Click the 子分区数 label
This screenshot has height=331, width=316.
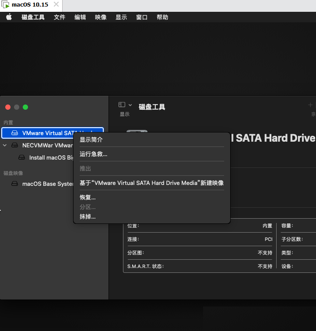(292, 239)
